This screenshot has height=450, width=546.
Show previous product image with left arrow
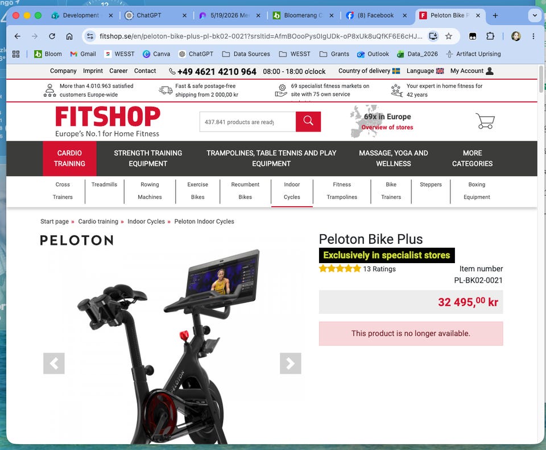tap(54, 363)
